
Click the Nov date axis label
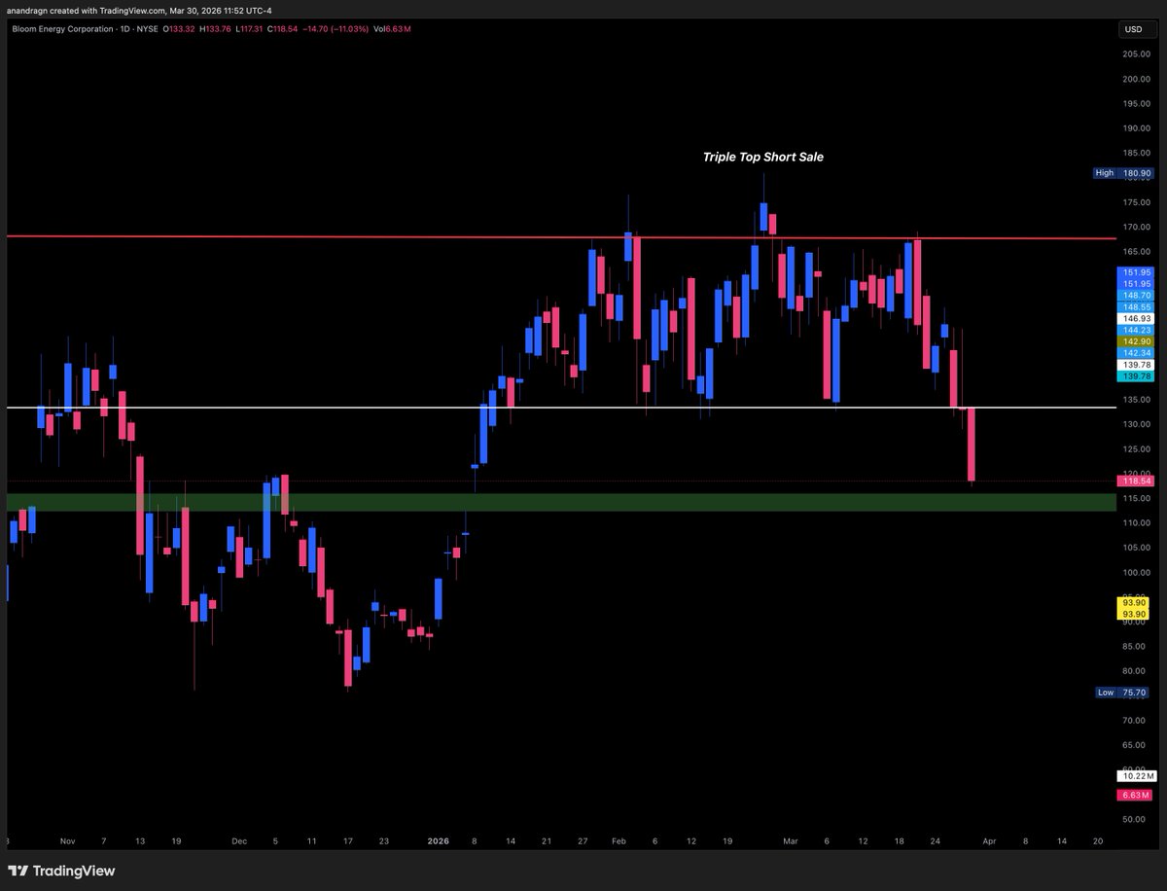[67, 839]
